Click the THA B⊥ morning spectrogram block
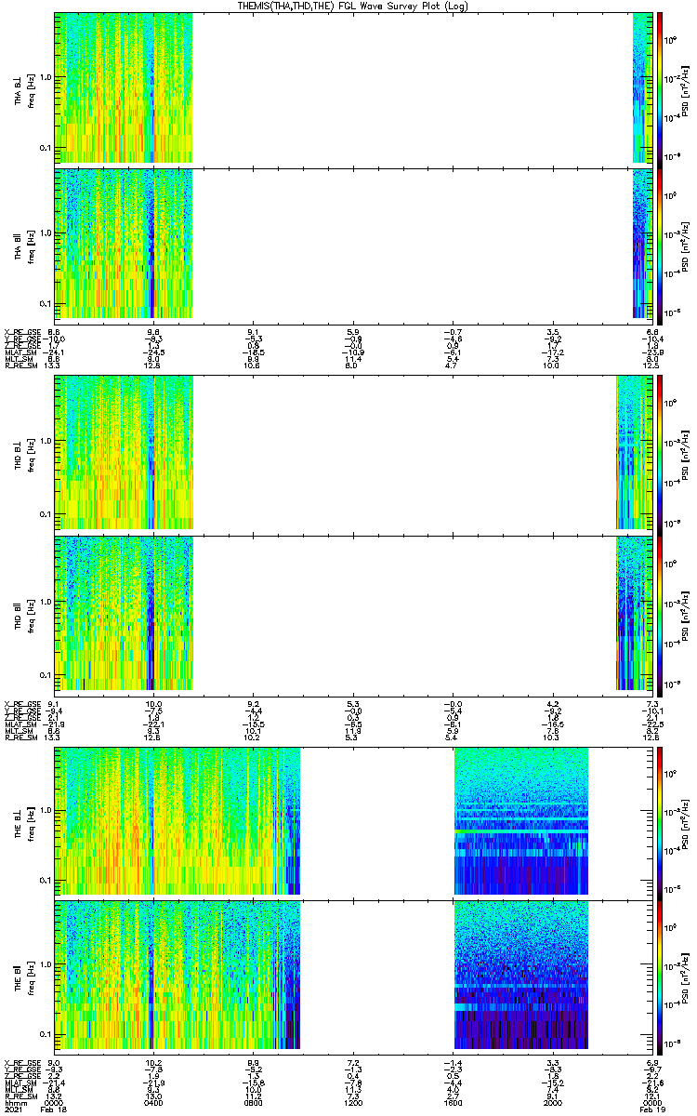Screen dimensions: 697x1116 (x=124, y=87)
